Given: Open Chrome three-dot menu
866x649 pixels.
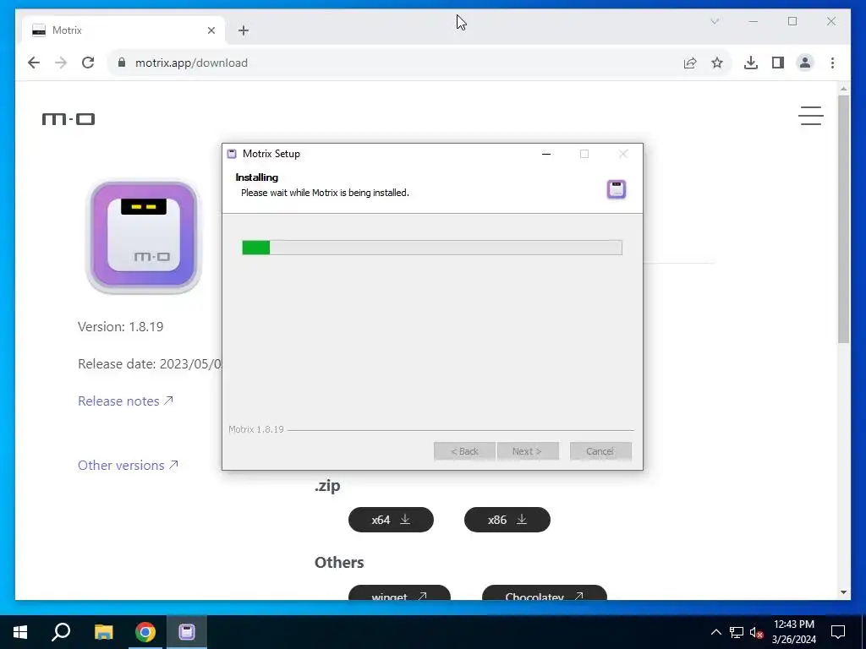Looking at the screenshot, I should 832,63.
